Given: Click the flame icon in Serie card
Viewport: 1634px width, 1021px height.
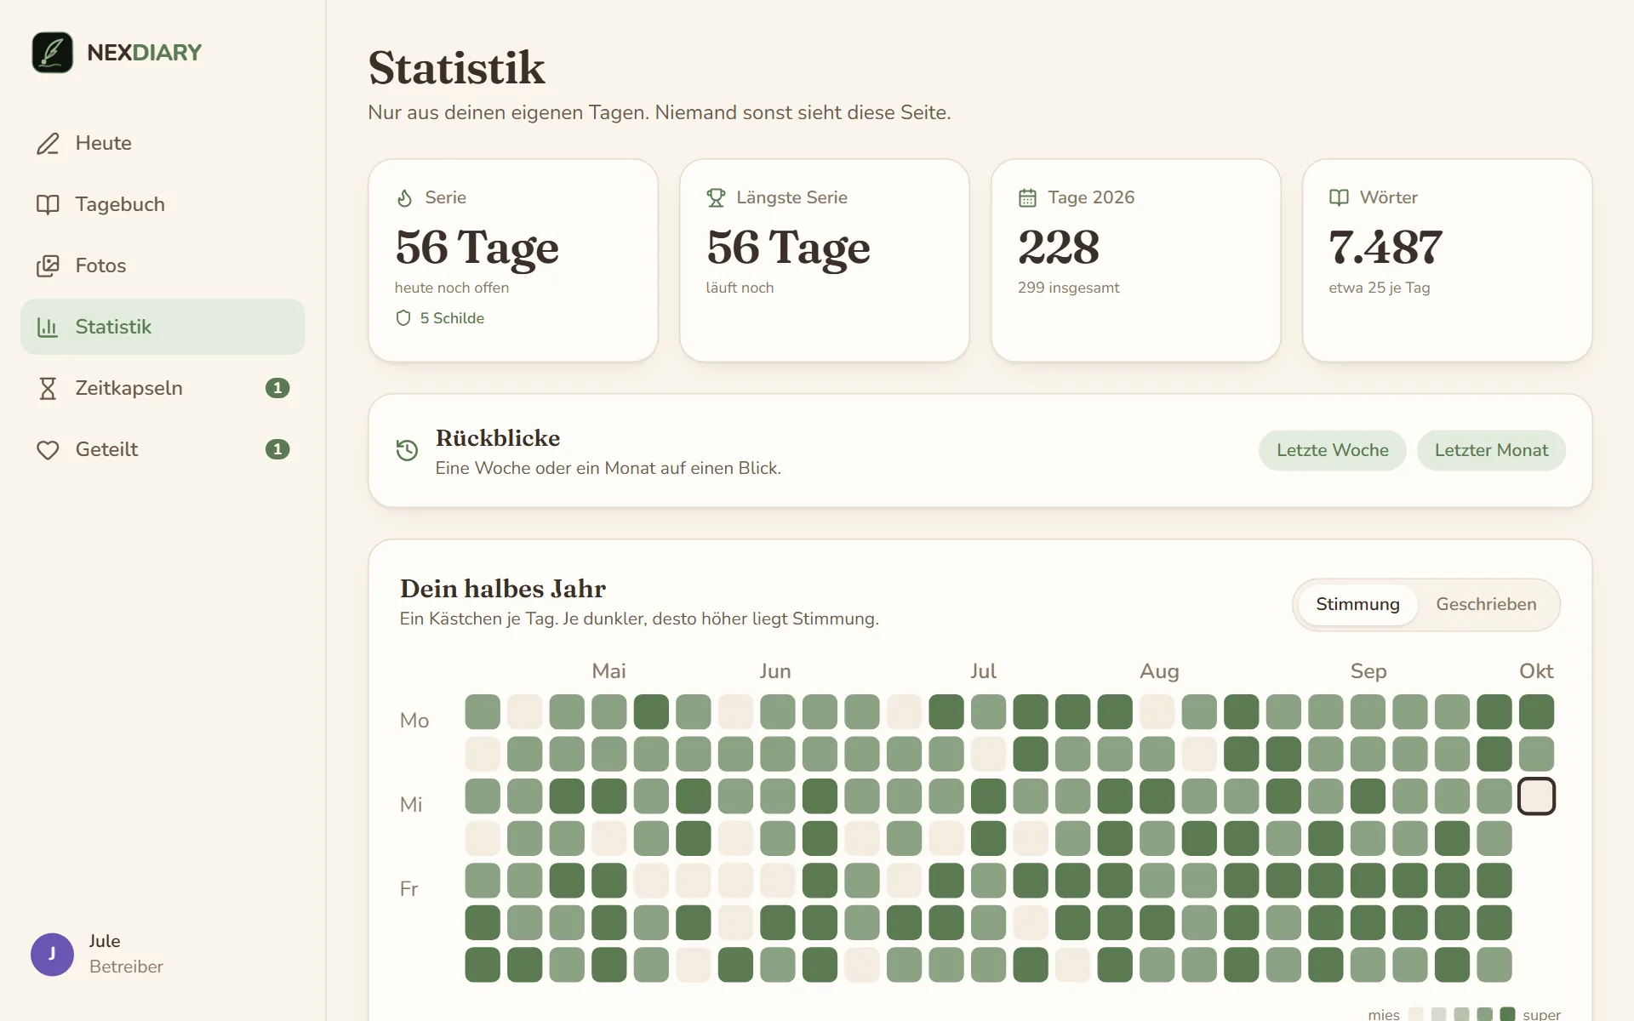Looking at the screenshot, I should point(405,197).
